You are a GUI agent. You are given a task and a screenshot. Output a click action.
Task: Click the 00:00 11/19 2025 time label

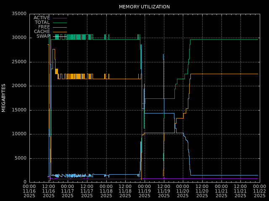(x=145, y=191)
